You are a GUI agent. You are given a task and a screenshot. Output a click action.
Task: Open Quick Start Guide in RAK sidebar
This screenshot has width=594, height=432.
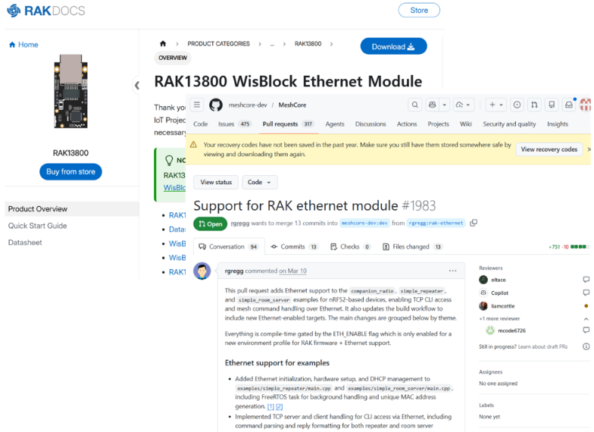click(x=38, y=226)
